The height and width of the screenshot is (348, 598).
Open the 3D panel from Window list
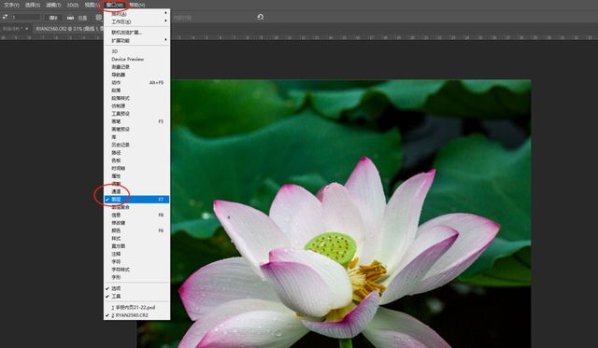[137, 51]
